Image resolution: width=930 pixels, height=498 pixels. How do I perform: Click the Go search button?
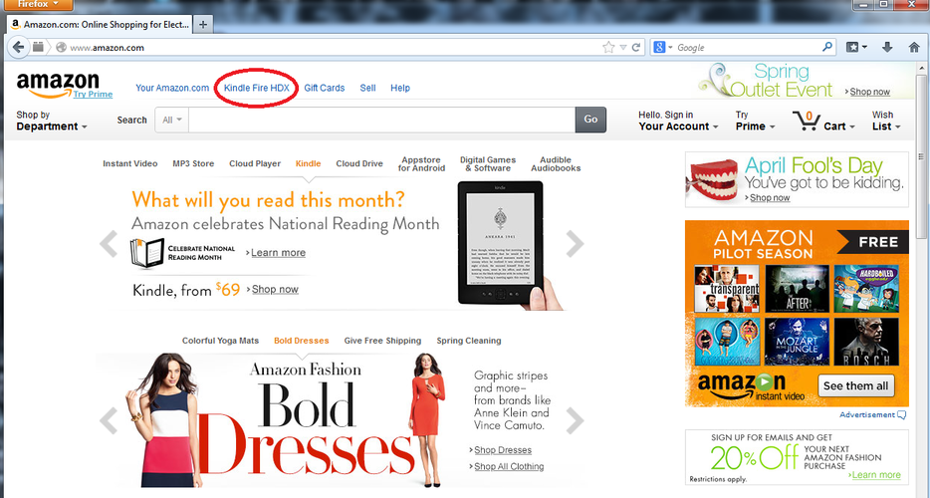coord(590,120)
